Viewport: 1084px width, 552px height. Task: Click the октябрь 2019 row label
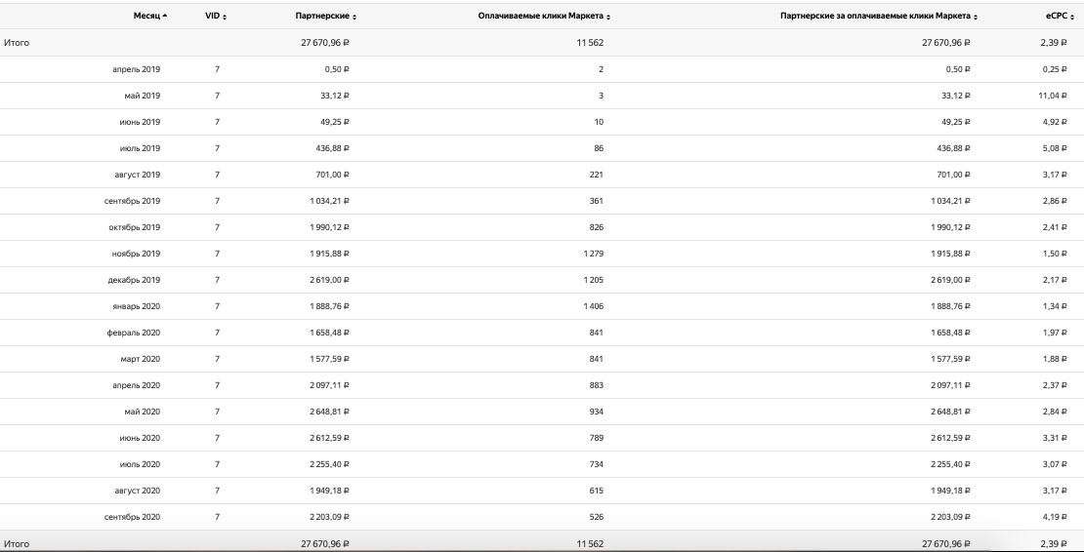pyautogui.click(x=135, y=227)
